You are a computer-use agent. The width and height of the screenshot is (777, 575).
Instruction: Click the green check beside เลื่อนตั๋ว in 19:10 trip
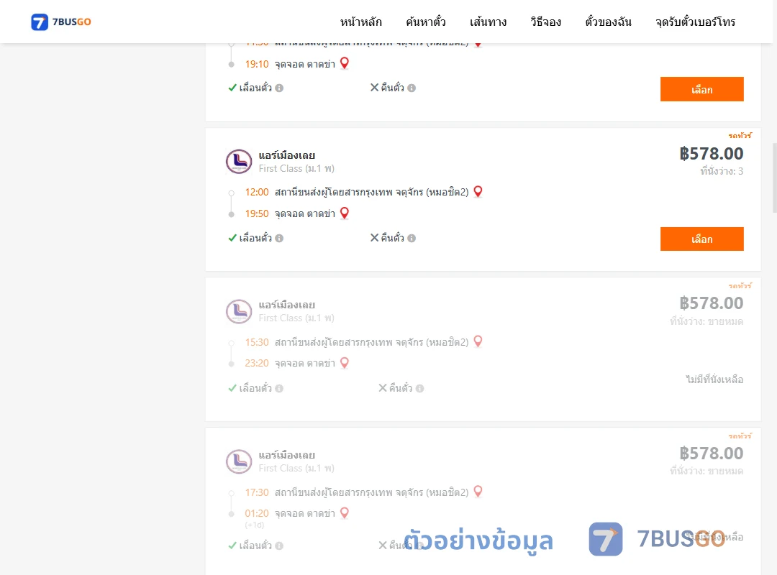(x=232, y=88)
